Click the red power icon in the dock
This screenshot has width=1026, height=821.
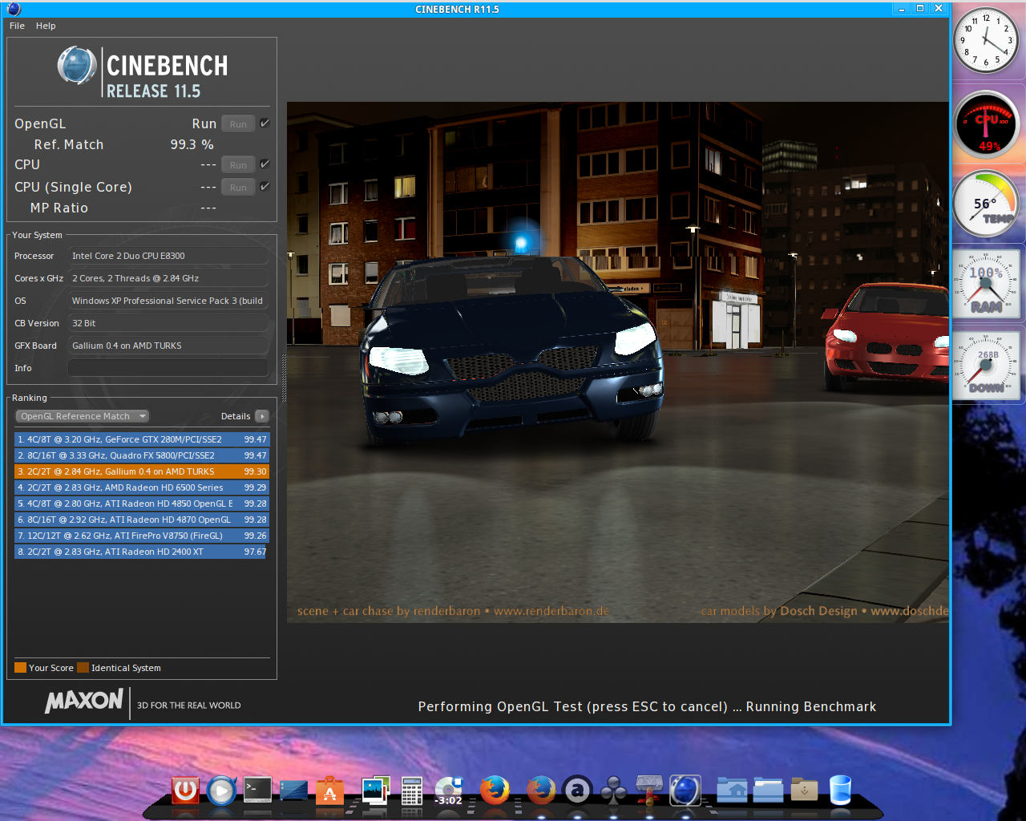coord(186,791)
